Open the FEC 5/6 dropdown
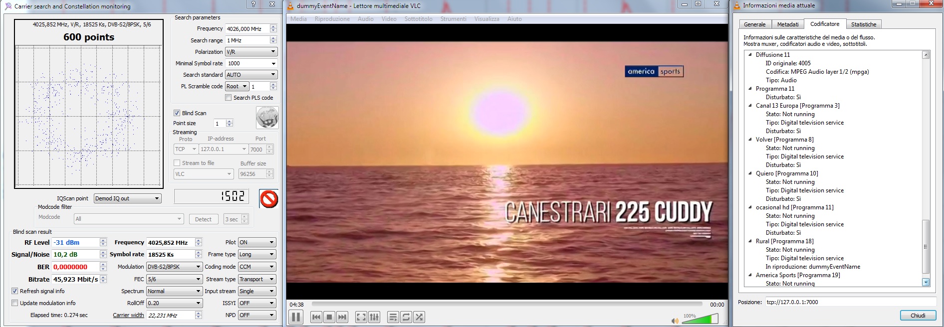This screenshot has height=327, width=944. point(174,279)
